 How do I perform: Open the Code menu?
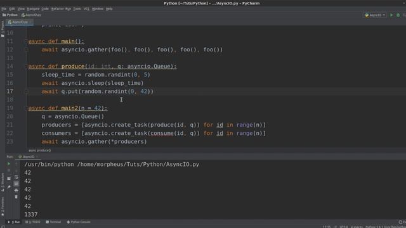[x=45, y=9]
